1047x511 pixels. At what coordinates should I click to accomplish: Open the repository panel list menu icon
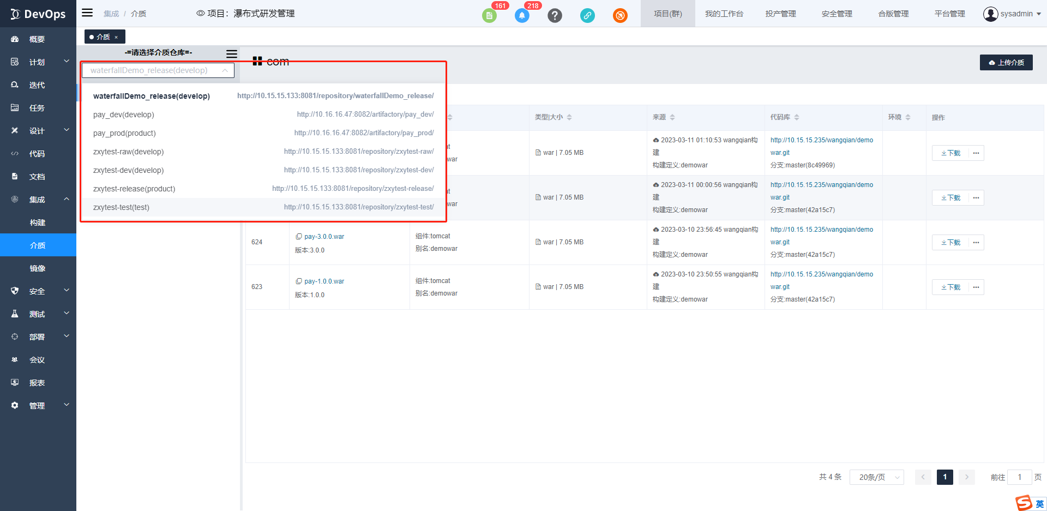[x=232, y=53]
